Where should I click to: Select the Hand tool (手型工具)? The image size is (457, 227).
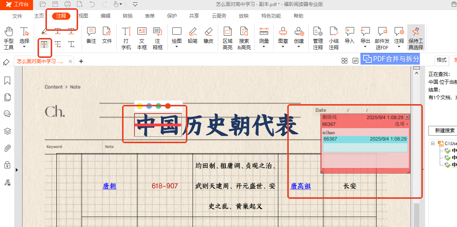pyautogui.click(x=8, y=38)
